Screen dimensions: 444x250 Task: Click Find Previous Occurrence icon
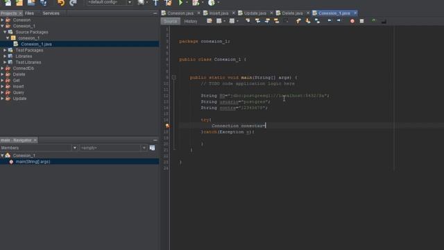click(257, 21)
